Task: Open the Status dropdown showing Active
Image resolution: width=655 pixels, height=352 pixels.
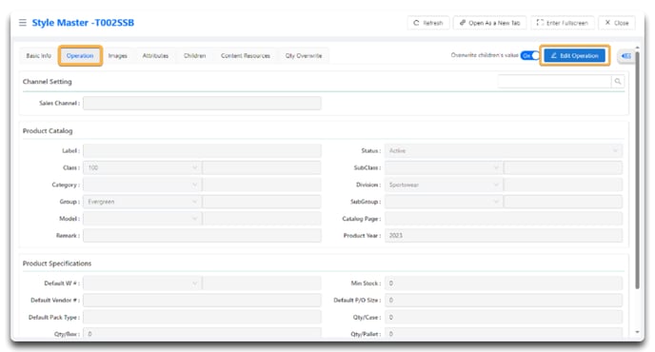Action: (x=504, y=150)
